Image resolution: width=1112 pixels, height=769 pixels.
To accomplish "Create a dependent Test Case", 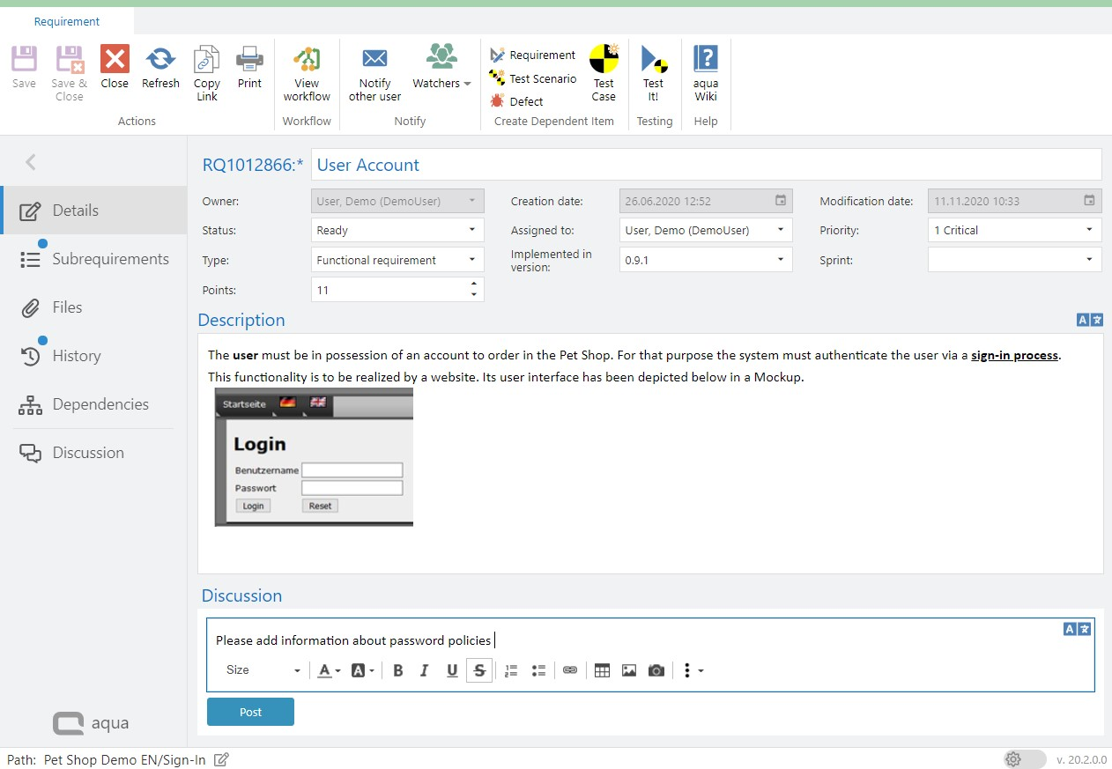I will point(604,60).
